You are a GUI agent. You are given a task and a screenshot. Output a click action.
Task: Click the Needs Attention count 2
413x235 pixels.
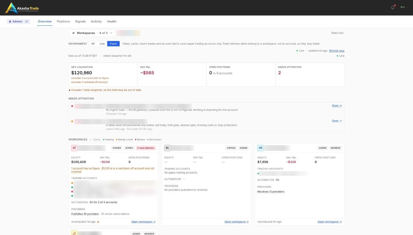point(279,73)
